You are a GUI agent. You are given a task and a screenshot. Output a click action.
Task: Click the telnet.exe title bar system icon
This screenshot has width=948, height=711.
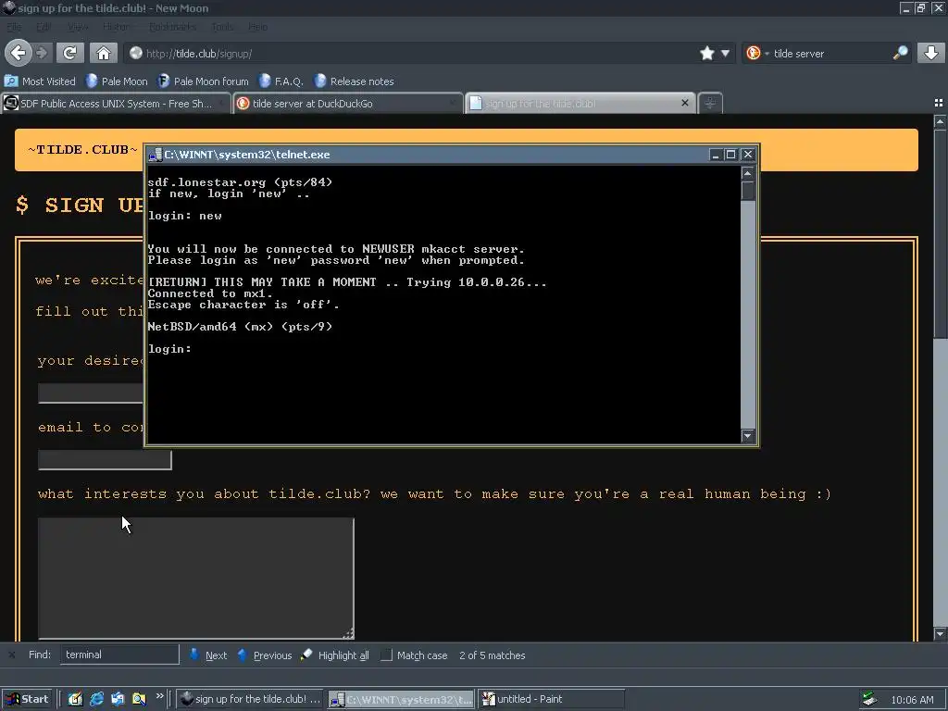pos(155,155)
